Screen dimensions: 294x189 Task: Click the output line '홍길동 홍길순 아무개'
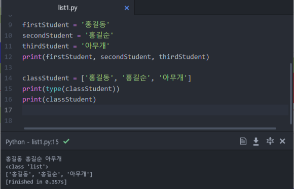click(x=33, y=159)
